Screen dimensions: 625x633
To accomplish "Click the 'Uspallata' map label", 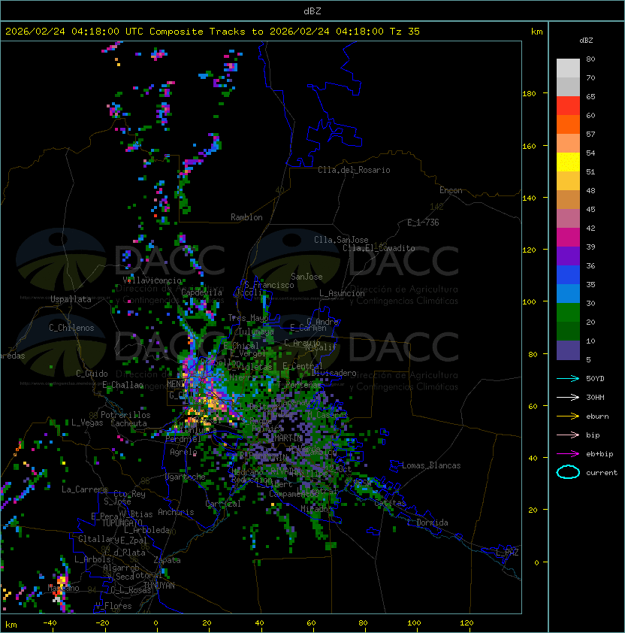I will (x=71, y=299).
